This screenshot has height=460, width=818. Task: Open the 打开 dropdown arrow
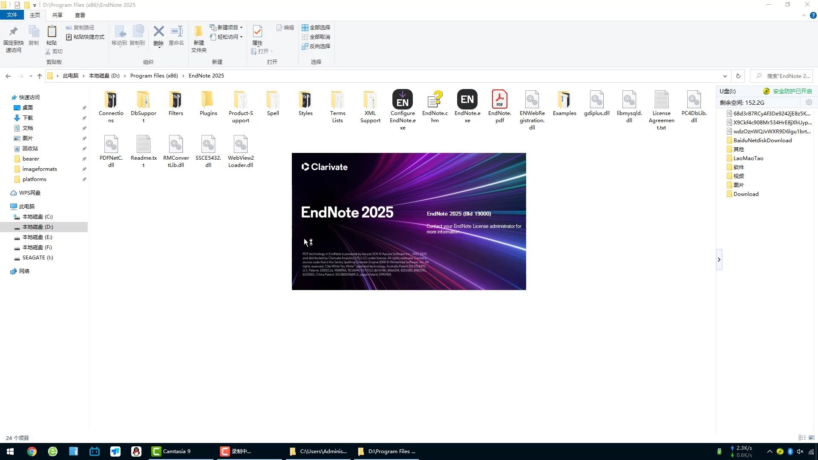click(271, 51)
